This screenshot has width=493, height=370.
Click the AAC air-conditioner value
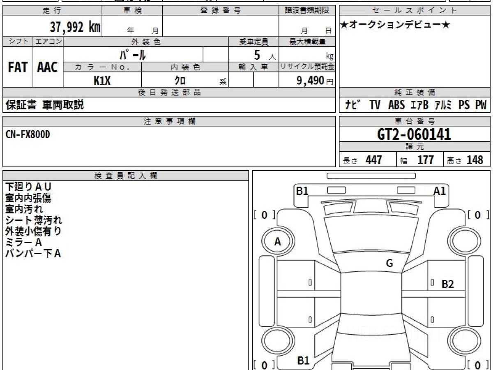coord(48,67)
